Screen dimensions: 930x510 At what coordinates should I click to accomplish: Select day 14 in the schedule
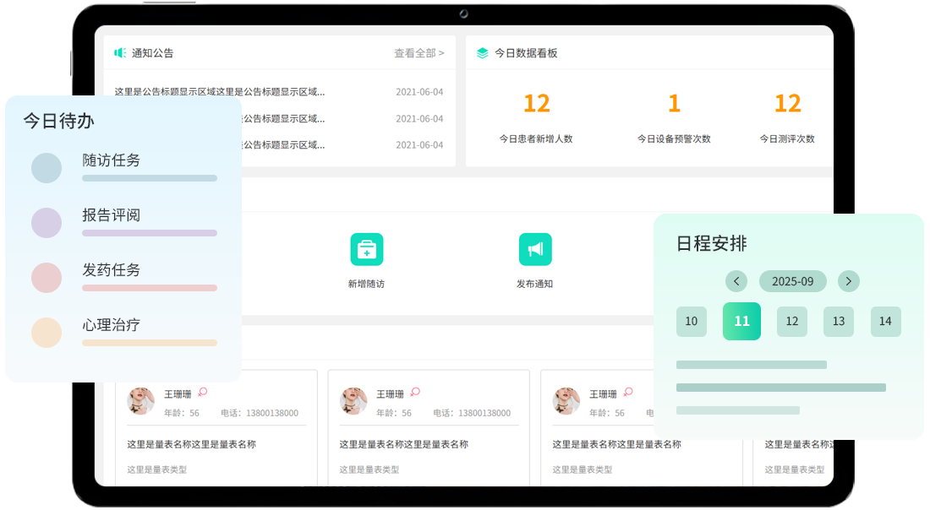click(885, 322)
